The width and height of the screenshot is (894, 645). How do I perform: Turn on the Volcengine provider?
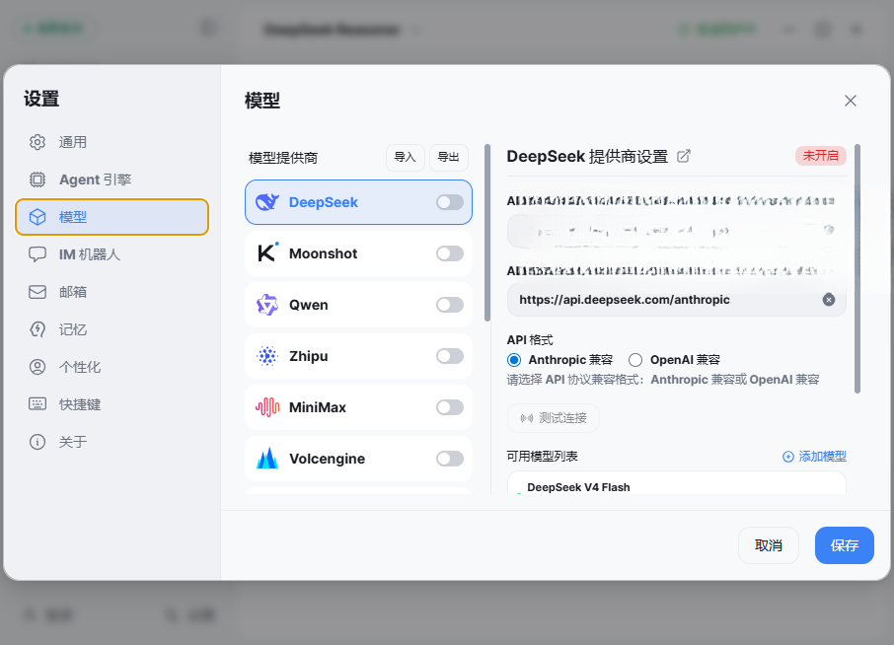tap(450, 459)
